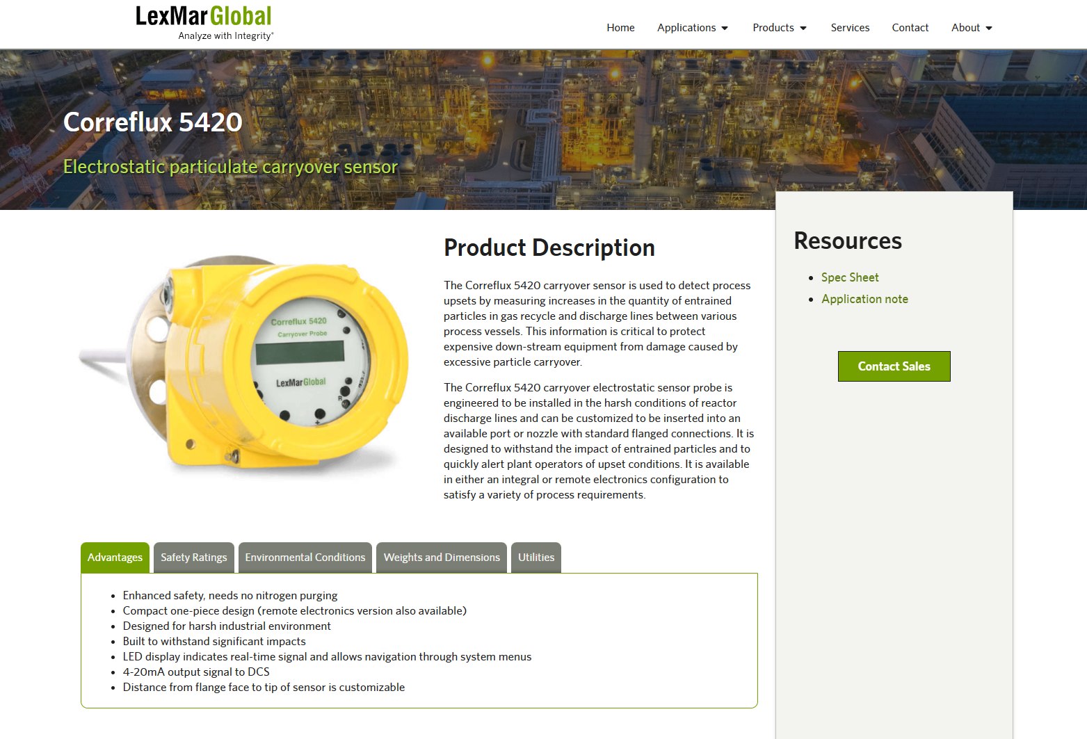Open the Application note link

[864, 299]
